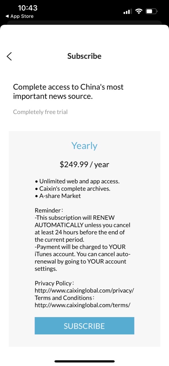Open the Terms and Conditions URL
Image resolution: width=169 pixels, height=366 pixels.
[82, 305]
